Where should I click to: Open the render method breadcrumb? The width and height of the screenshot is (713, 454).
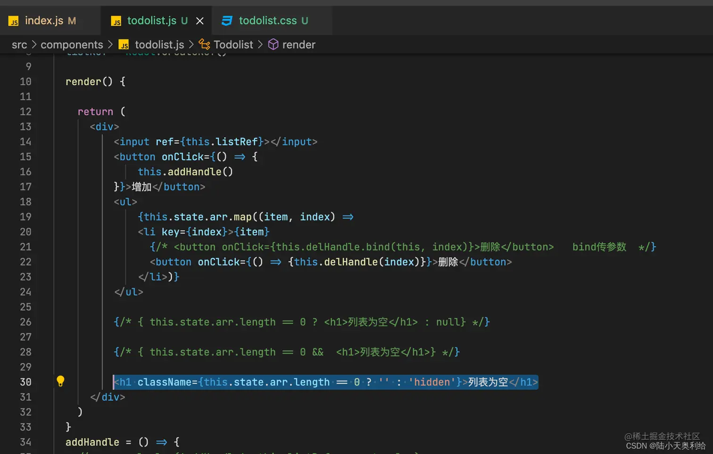[x=298, y=45]
